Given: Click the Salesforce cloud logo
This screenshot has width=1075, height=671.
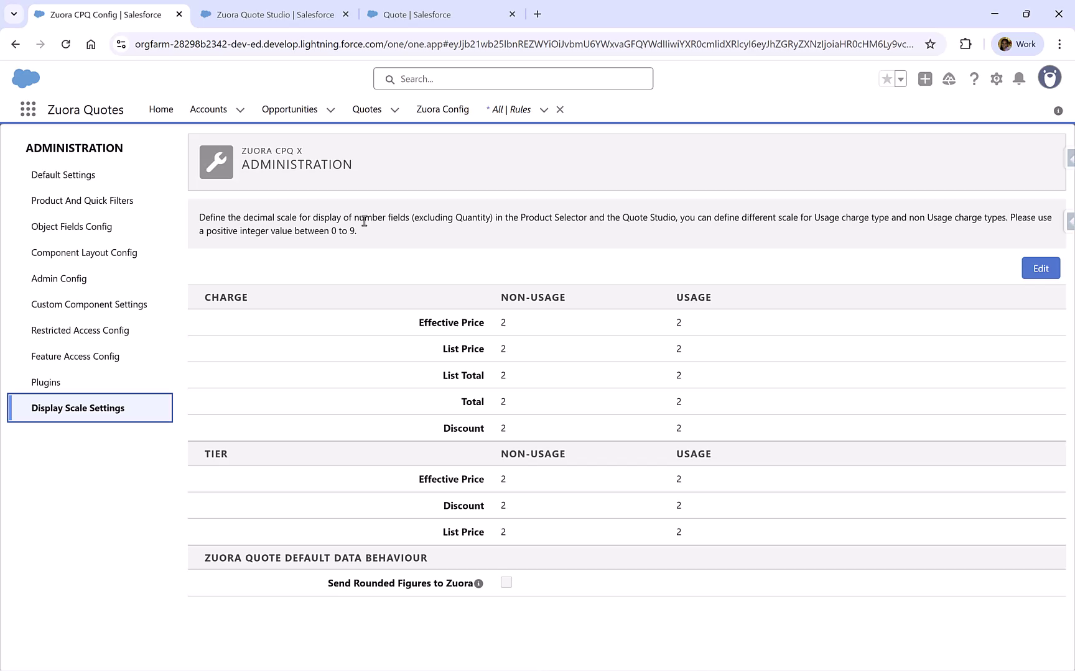Looking at the screenshot, I should click(26, 78).
